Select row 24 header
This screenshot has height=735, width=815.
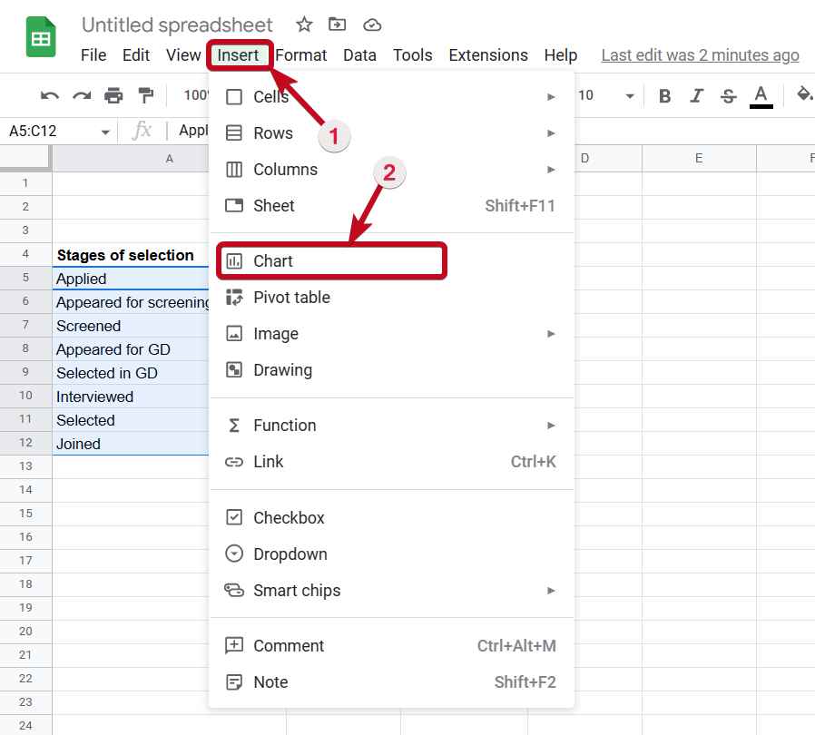coord(25,726)
